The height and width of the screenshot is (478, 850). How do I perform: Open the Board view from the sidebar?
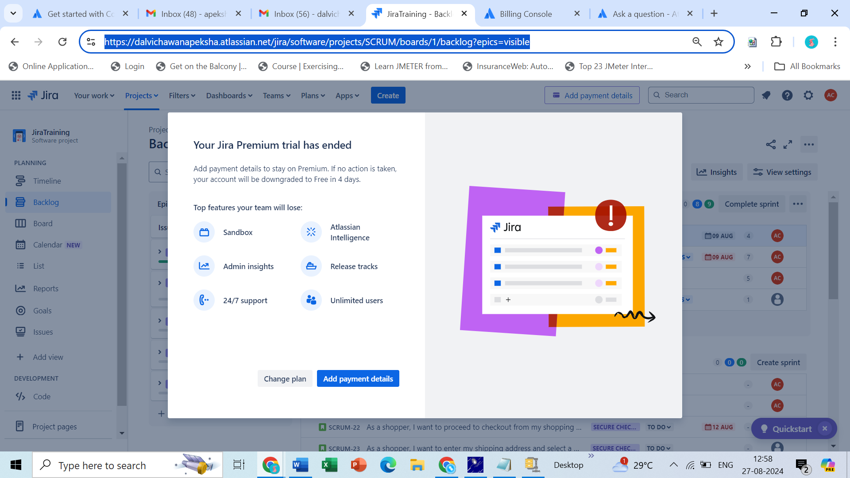tap(42, 223)
